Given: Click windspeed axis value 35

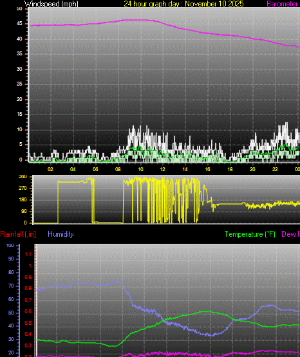Looking at the screenshot, I should (x=19, y=54).
